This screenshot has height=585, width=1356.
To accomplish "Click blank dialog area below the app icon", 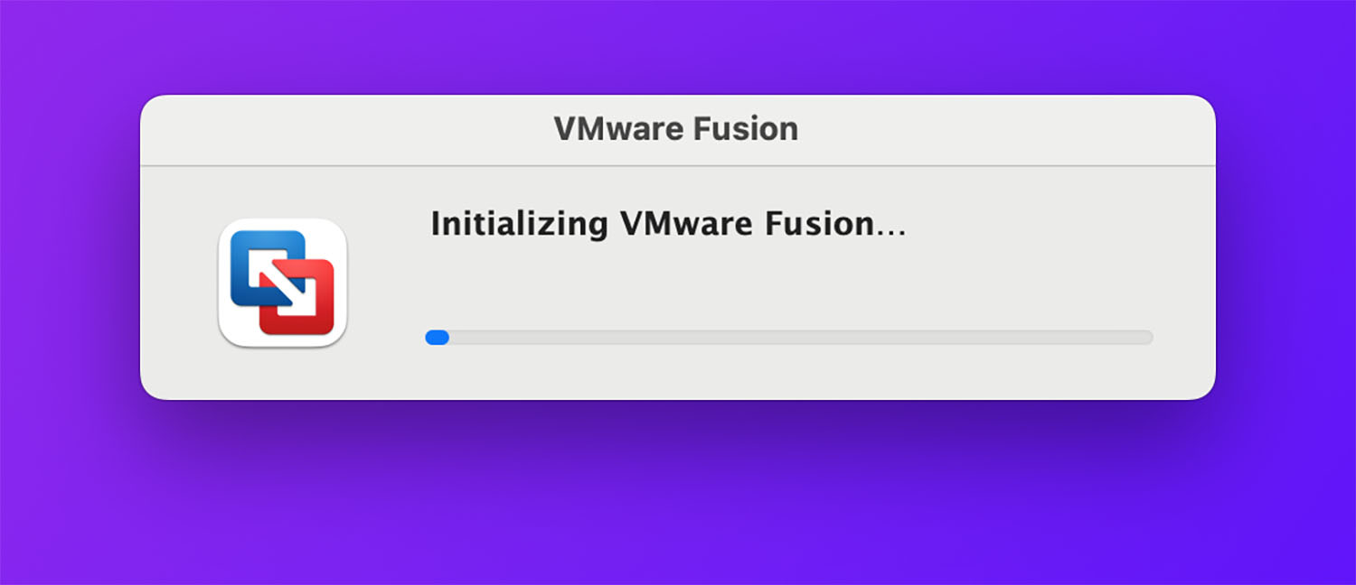I will (x=282, y=375).
